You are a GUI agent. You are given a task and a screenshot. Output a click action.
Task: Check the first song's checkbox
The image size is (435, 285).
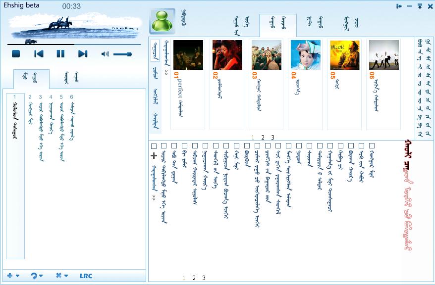(164, 146)
